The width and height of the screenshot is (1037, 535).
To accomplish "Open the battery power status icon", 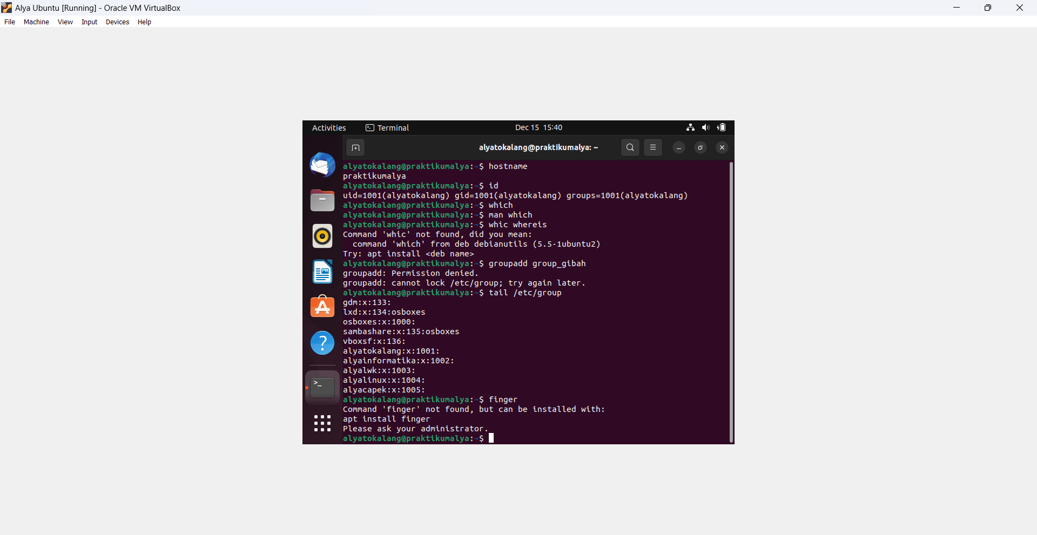I will 722,127.
